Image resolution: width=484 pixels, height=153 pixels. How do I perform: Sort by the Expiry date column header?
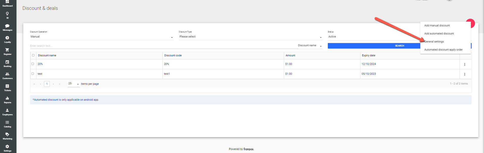[x=368, y=56]
